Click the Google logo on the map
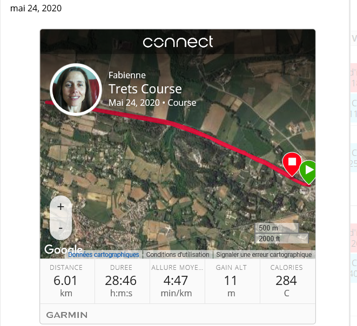The height and width of the screenshot is (326, 357). [x=63, y=249]
